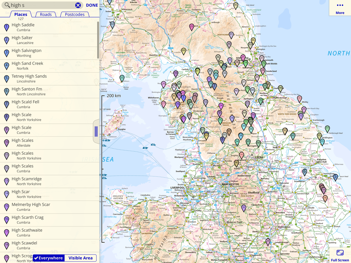This screenshot has height=263, width=351.
Task: Open the More options menu
Action: tap(340, 8)
